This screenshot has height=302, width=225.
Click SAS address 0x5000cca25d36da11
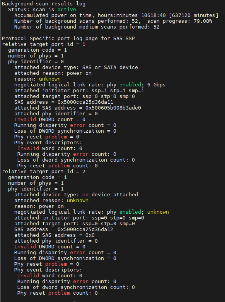85,102
